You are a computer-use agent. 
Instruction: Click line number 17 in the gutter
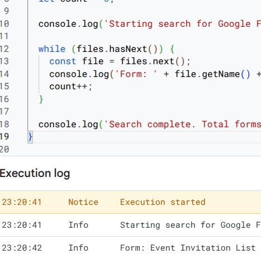coord(4,112)
